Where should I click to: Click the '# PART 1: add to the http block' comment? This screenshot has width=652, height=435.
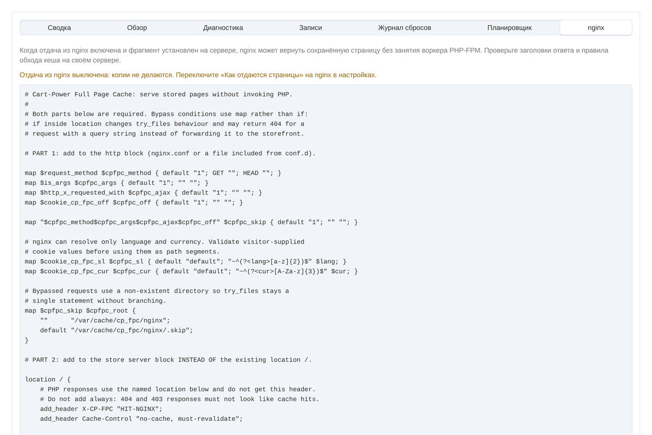click(x=170, y=153)
